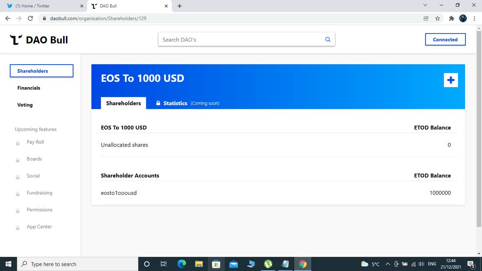Click the browser address bar URL
Viewport: 482px width, 271px height.
(x=98, y=18)
